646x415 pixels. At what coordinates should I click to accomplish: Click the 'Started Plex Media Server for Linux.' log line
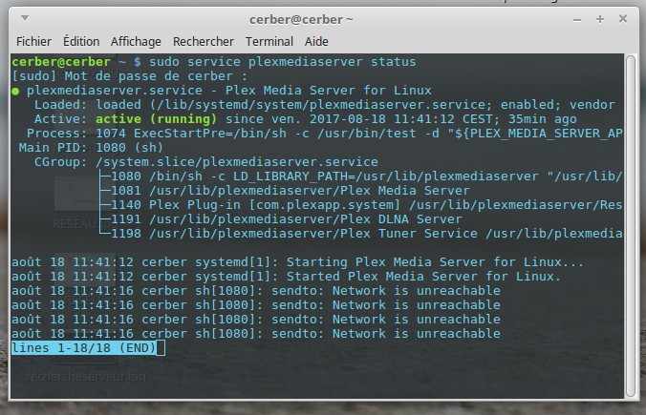click(x=286, y=277)
